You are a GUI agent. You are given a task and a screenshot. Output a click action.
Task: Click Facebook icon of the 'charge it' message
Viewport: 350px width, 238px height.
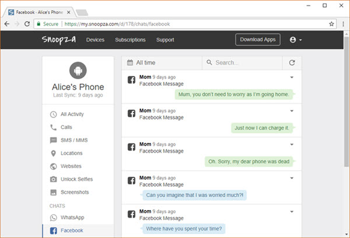pyautogui.click(x=131, y=113)
